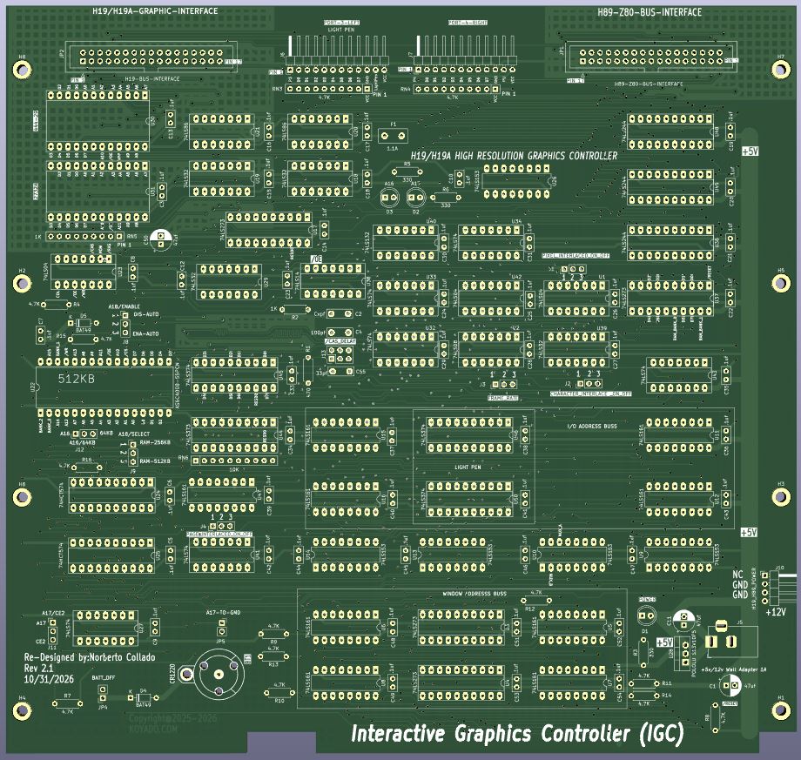Select the H89-Z80-BUS-INTERFACE connector at top right
This screenshot has height=760, width=801.
644,57
